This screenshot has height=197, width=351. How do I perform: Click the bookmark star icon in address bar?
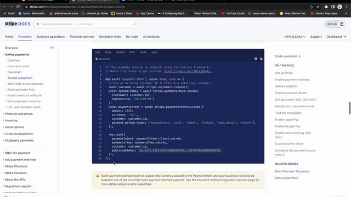[x=318, y=7]
